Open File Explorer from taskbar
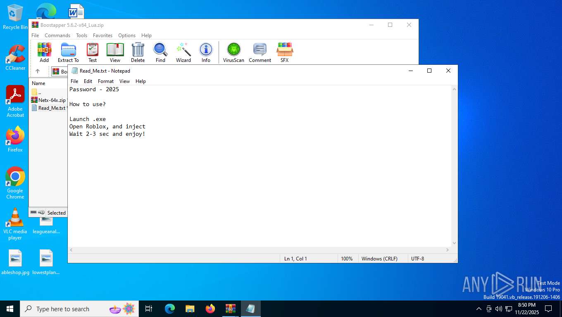 tap(190, 309)
